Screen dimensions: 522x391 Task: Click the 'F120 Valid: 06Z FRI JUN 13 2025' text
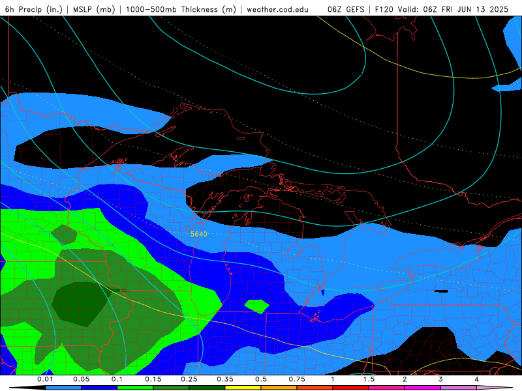pyautogui.click(x=442, y=9)
